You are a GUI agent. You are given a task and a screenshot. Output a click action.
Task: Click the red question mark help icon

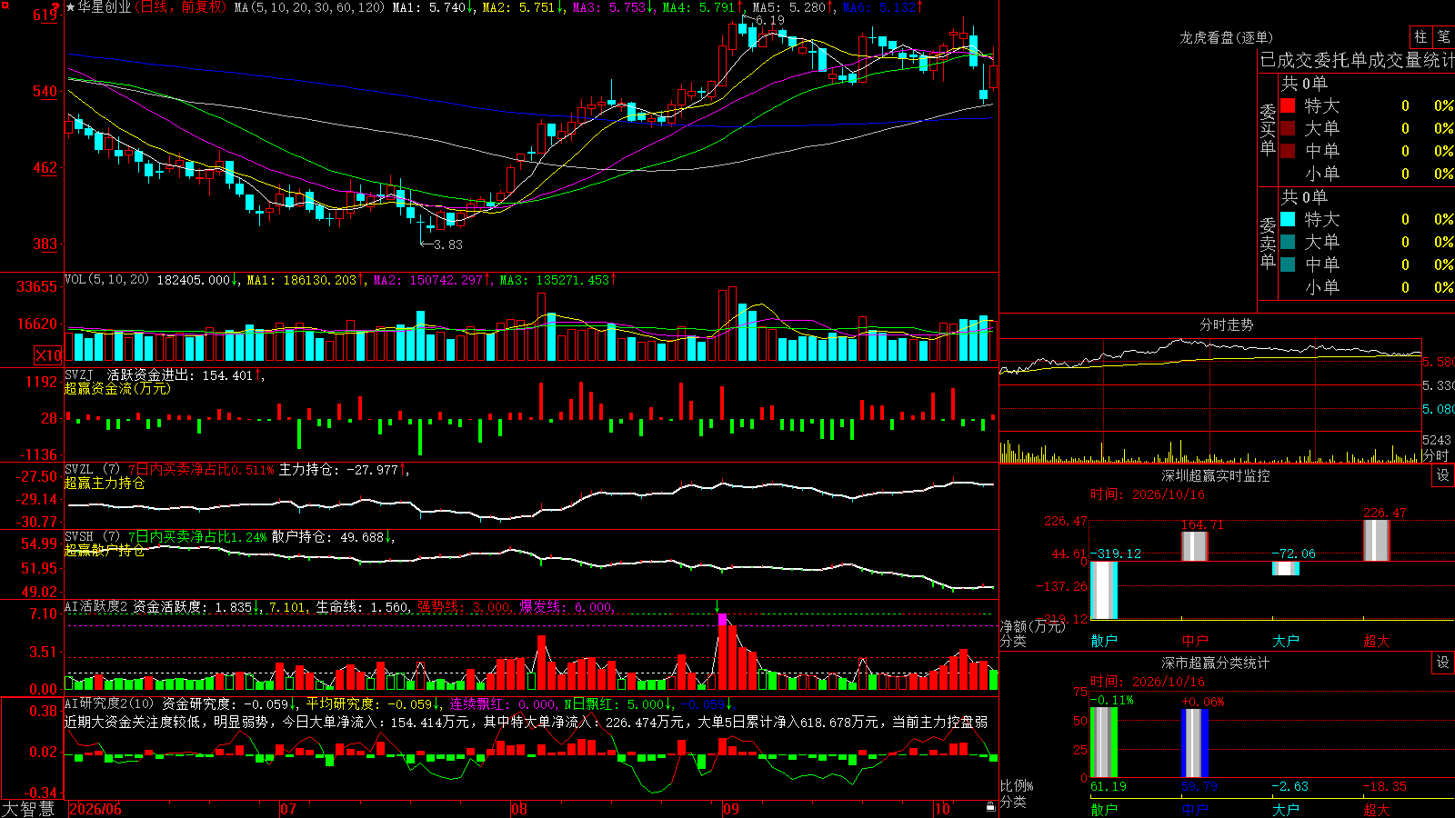(55, 9)
